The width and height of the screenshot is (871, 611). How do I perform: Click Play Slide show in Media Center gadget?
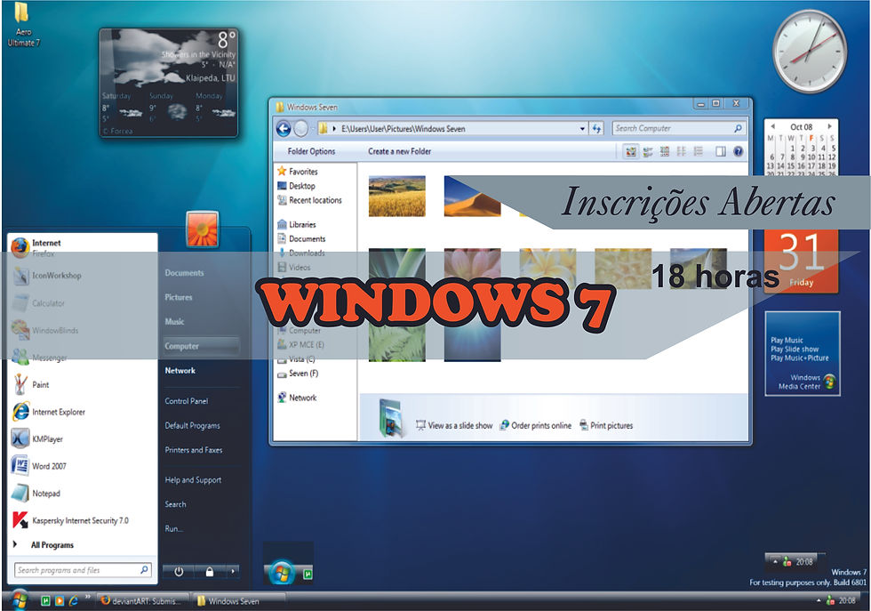pyautogui.click(x=795, y=350)
